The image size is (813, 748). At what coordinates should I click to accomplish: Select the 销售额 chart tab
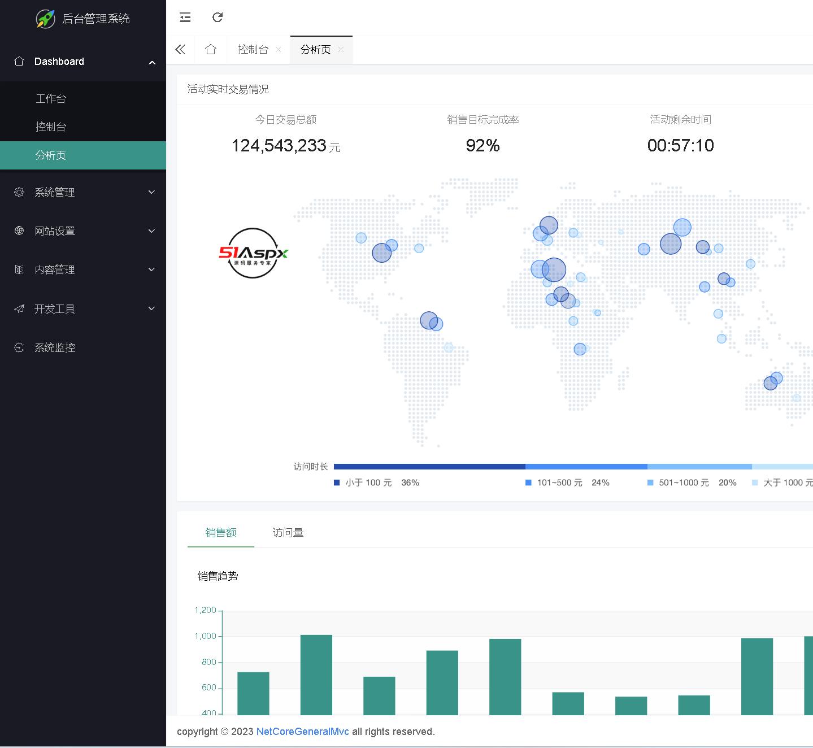pos(221,533)
